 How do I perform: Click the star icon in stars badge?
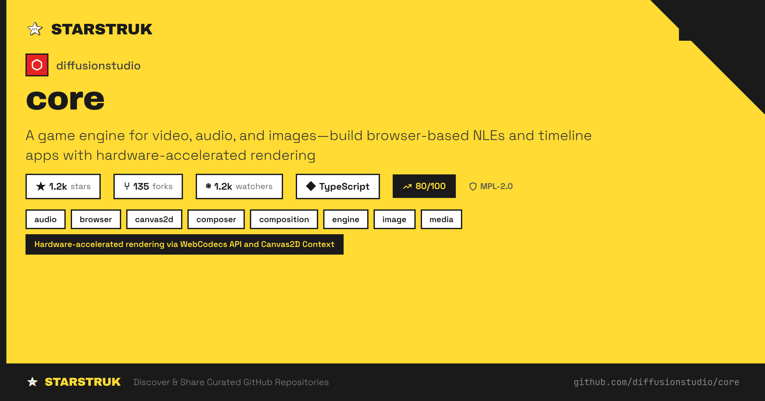pos(41,186)
